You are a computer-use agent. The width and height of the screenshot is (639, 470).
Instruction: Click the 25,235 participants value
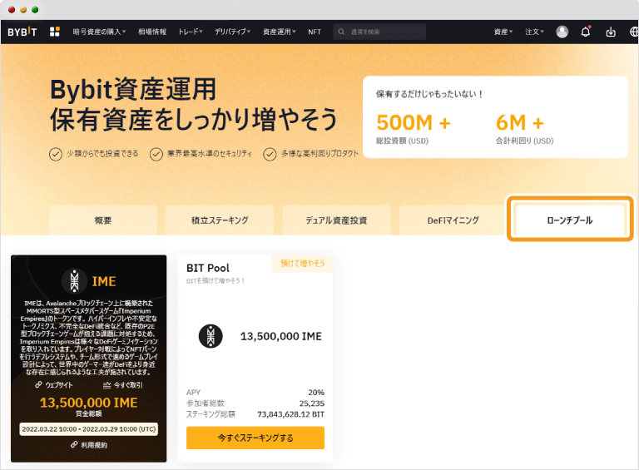311,403
